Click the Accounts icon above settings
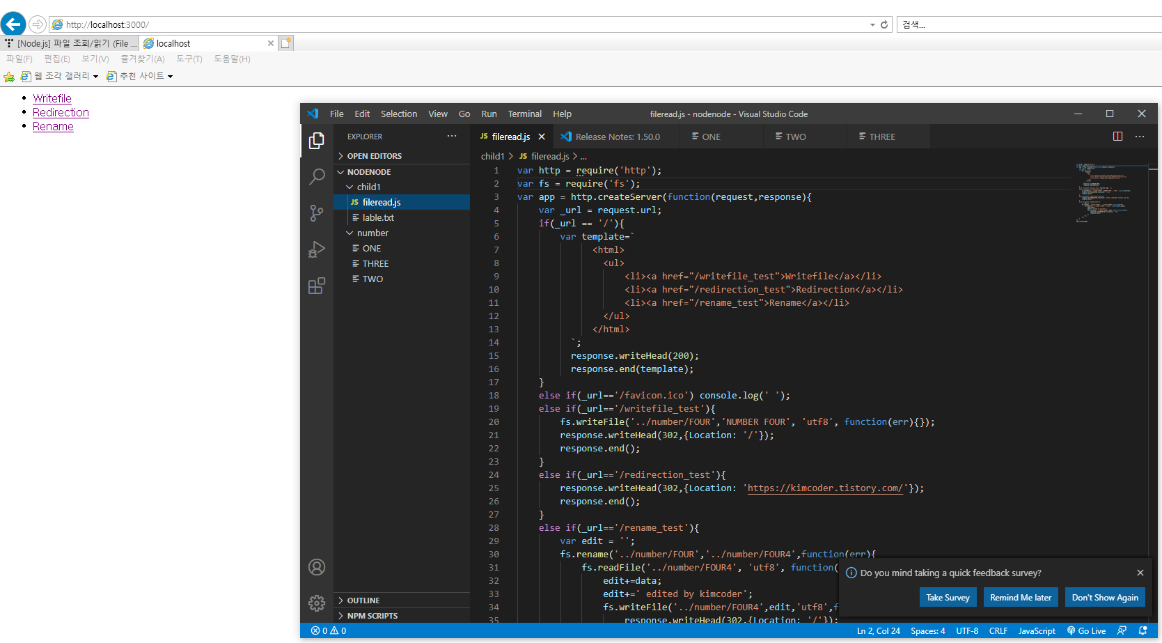1162x643 pixels. (317, 567)
